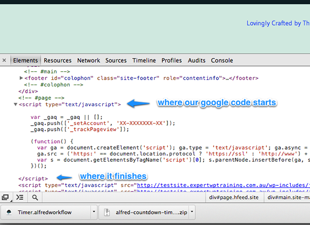Switch to the Sources tab

[116, 60]
